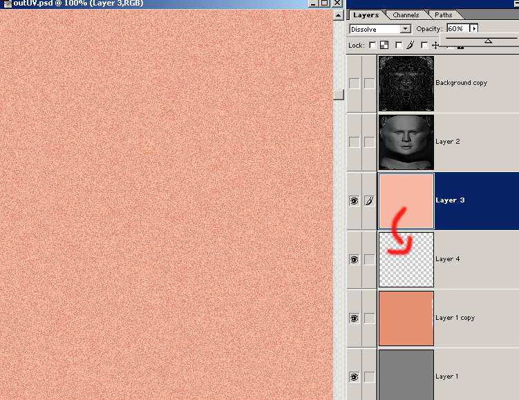Select the Layer 2 face thumbnail
Screen dimensions: 519x400
point(406,142)
